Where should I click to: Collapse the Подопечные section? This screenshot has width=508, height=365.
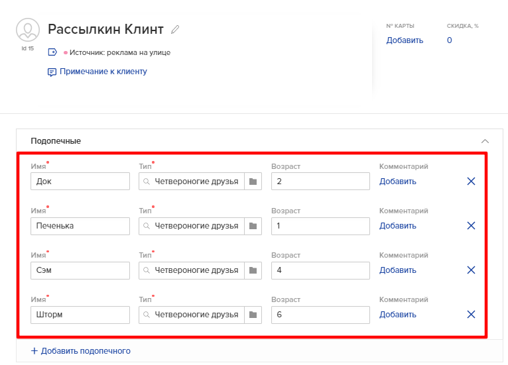(485, 141)
